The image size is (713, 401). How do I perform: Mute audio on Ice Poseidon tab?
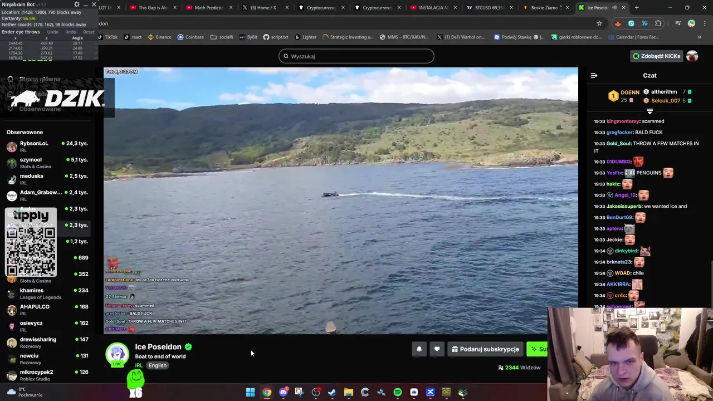(x=614, y=8)
